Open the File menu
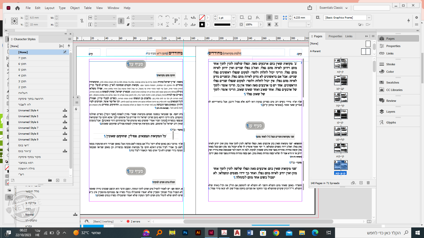424x238 pixels. tap(28, 8)
